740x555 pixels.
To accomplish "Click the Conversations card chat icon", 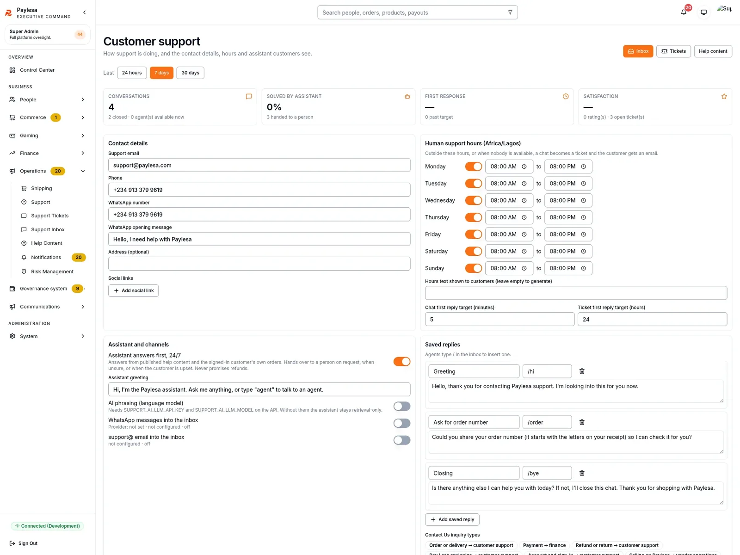I will 249,97.
